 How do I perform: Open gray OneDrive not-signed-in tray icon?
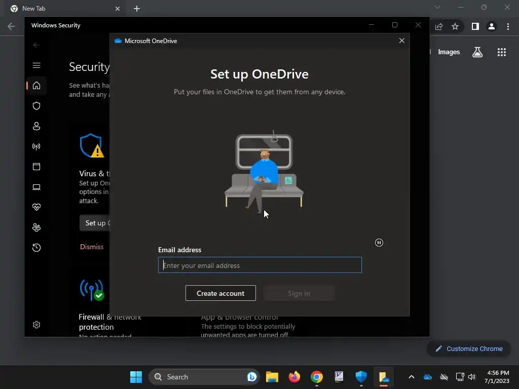pyautogui.click(x=444, y=377)
